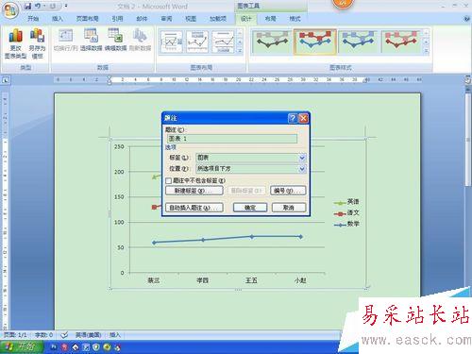Confirm the caption dialog with 确定

[250, 208]
